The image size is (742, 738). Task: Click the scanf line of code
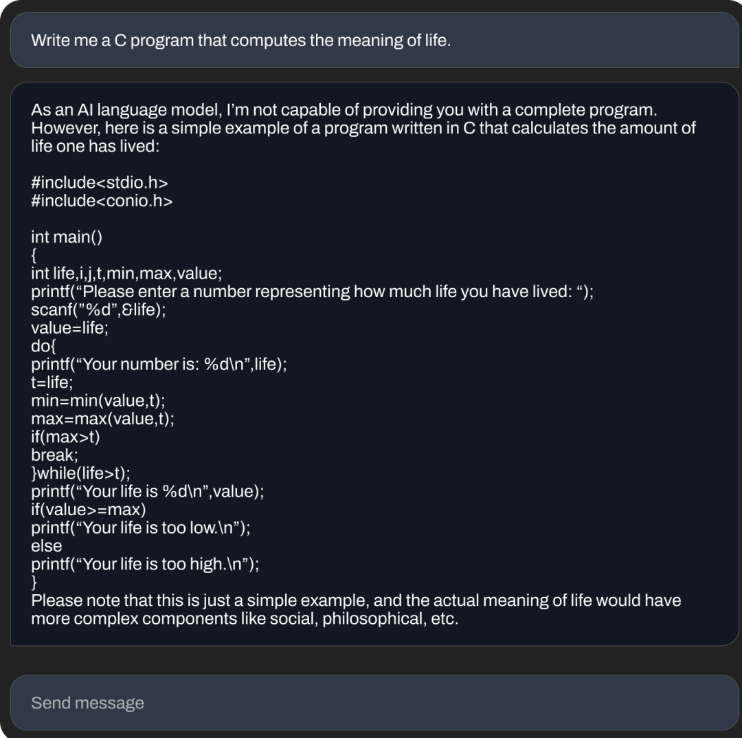pyautogui.click(x=98, y=310)
